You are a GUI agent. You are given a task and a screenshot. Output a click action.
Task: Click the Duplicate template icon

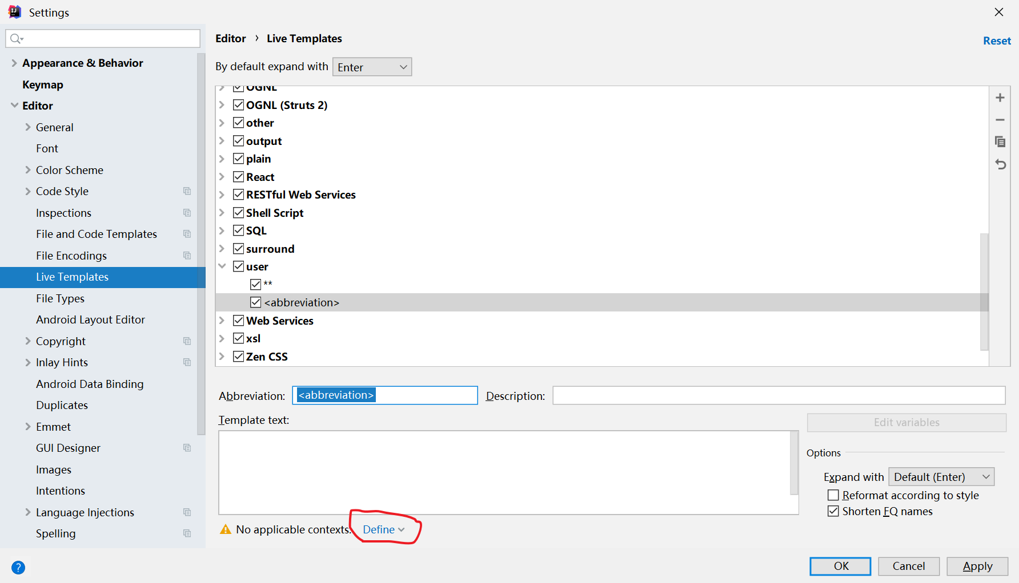(1000, 141)
